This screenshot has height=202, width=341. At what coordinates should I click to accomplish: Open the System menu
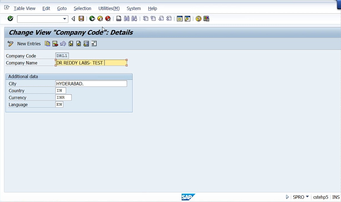(x=134, y=9)
